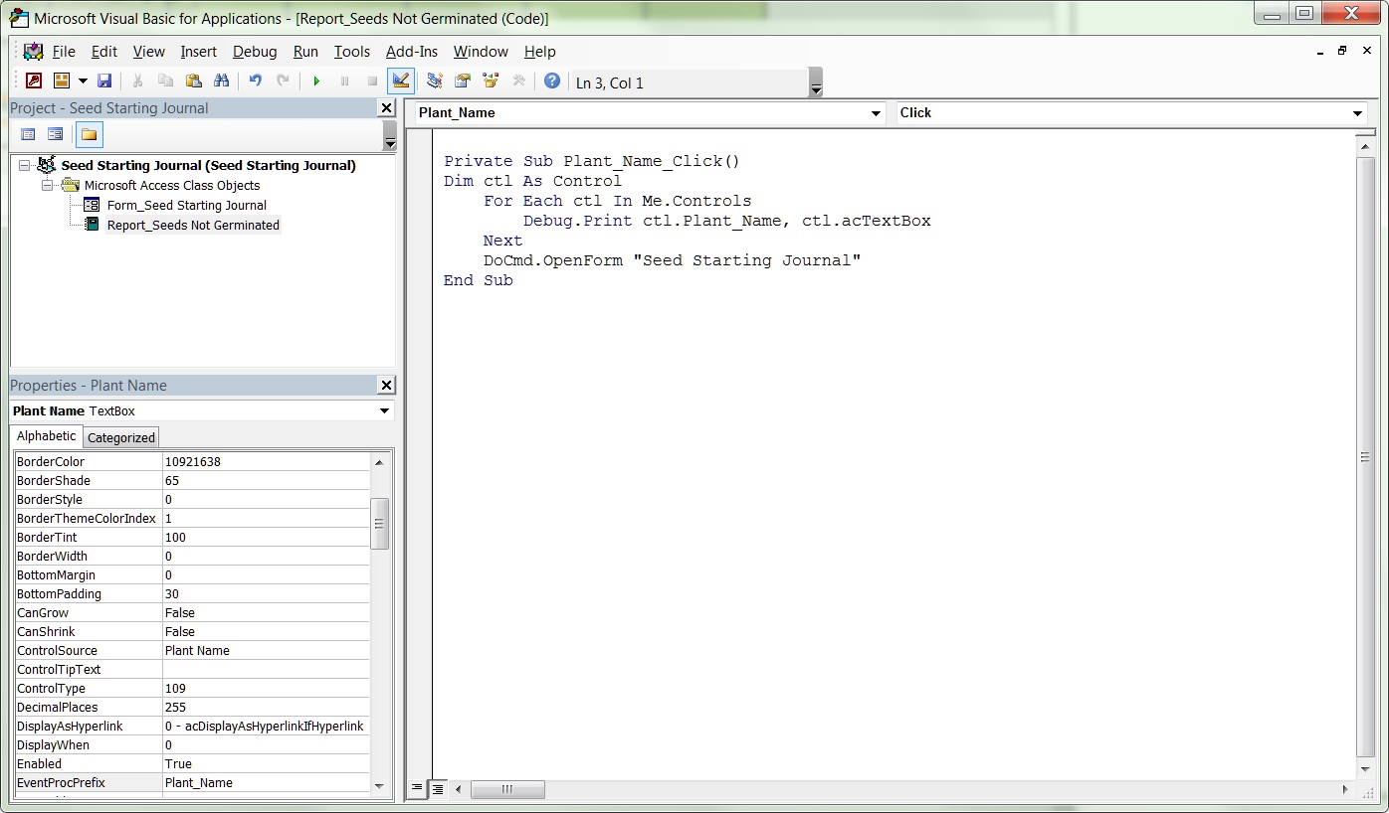Click the ControlSource property value field

click(265, 651)
